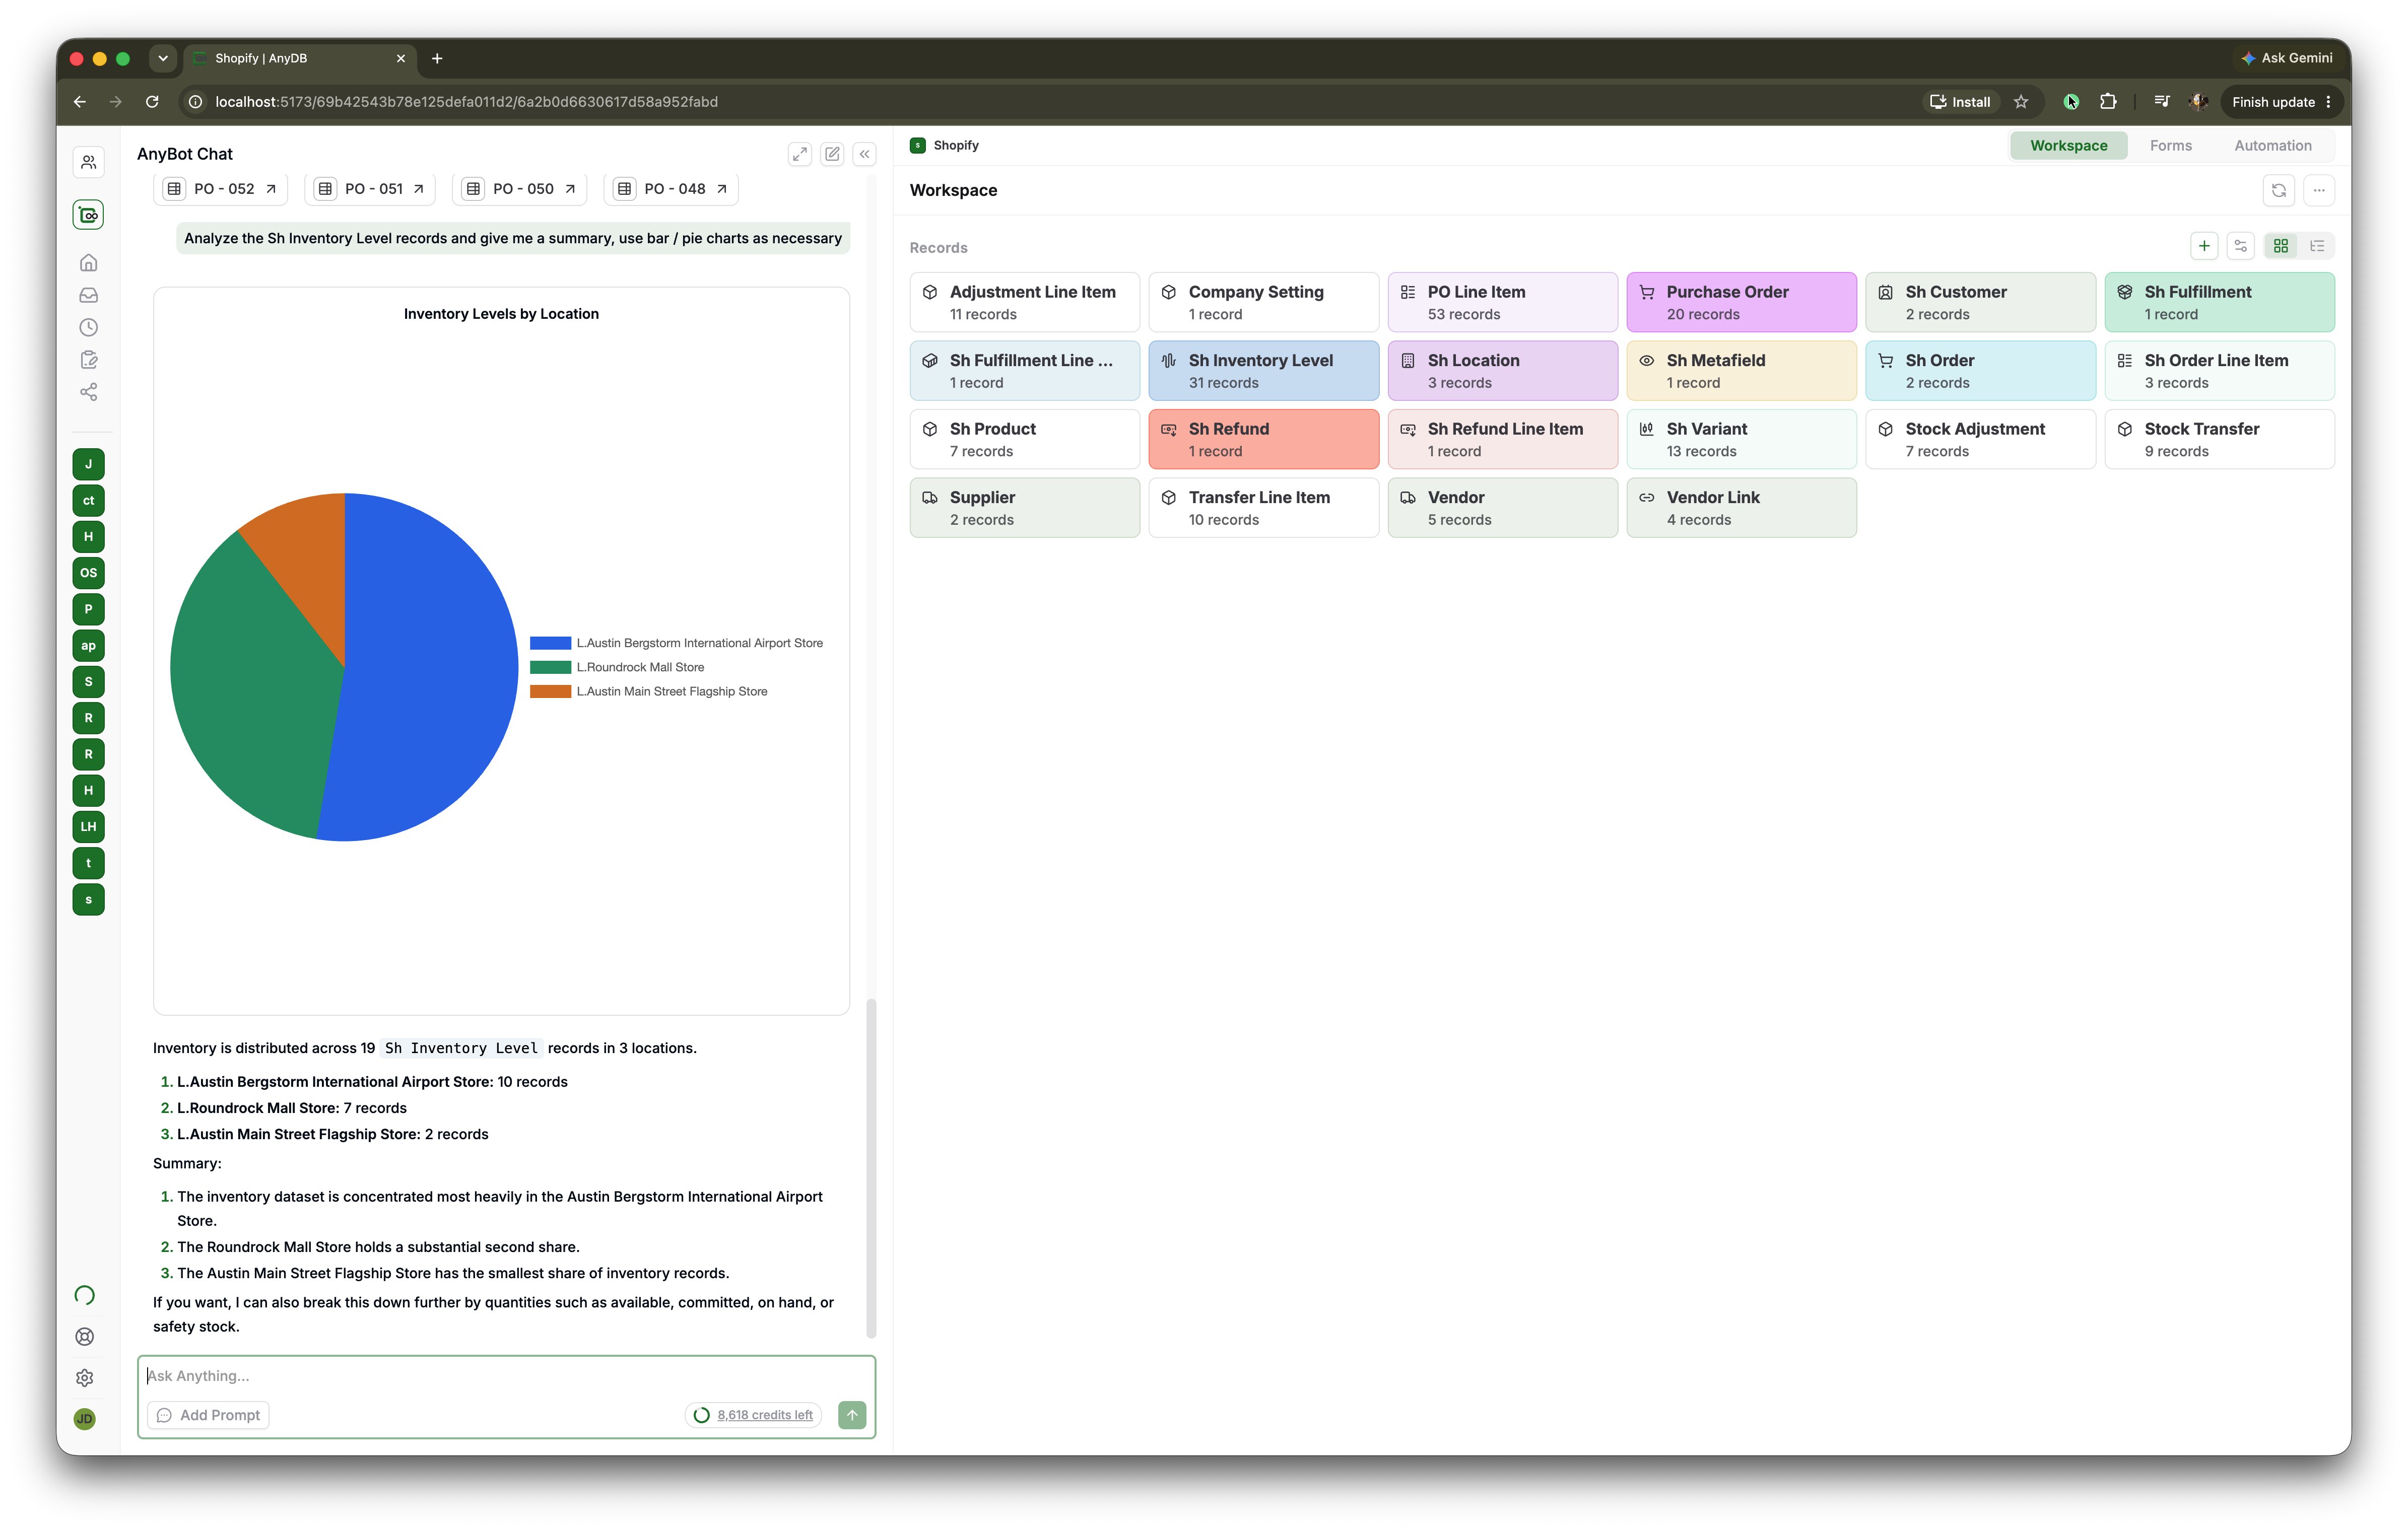This screenshot has width=2408, height=1530.
Task: Open PO - 051 record link
Action: tap(371, 188)
